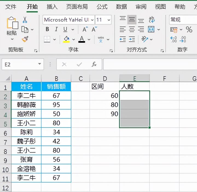Increase indent icon
The width and height of the screenshot is (197, 192).
tap(132, 39)
